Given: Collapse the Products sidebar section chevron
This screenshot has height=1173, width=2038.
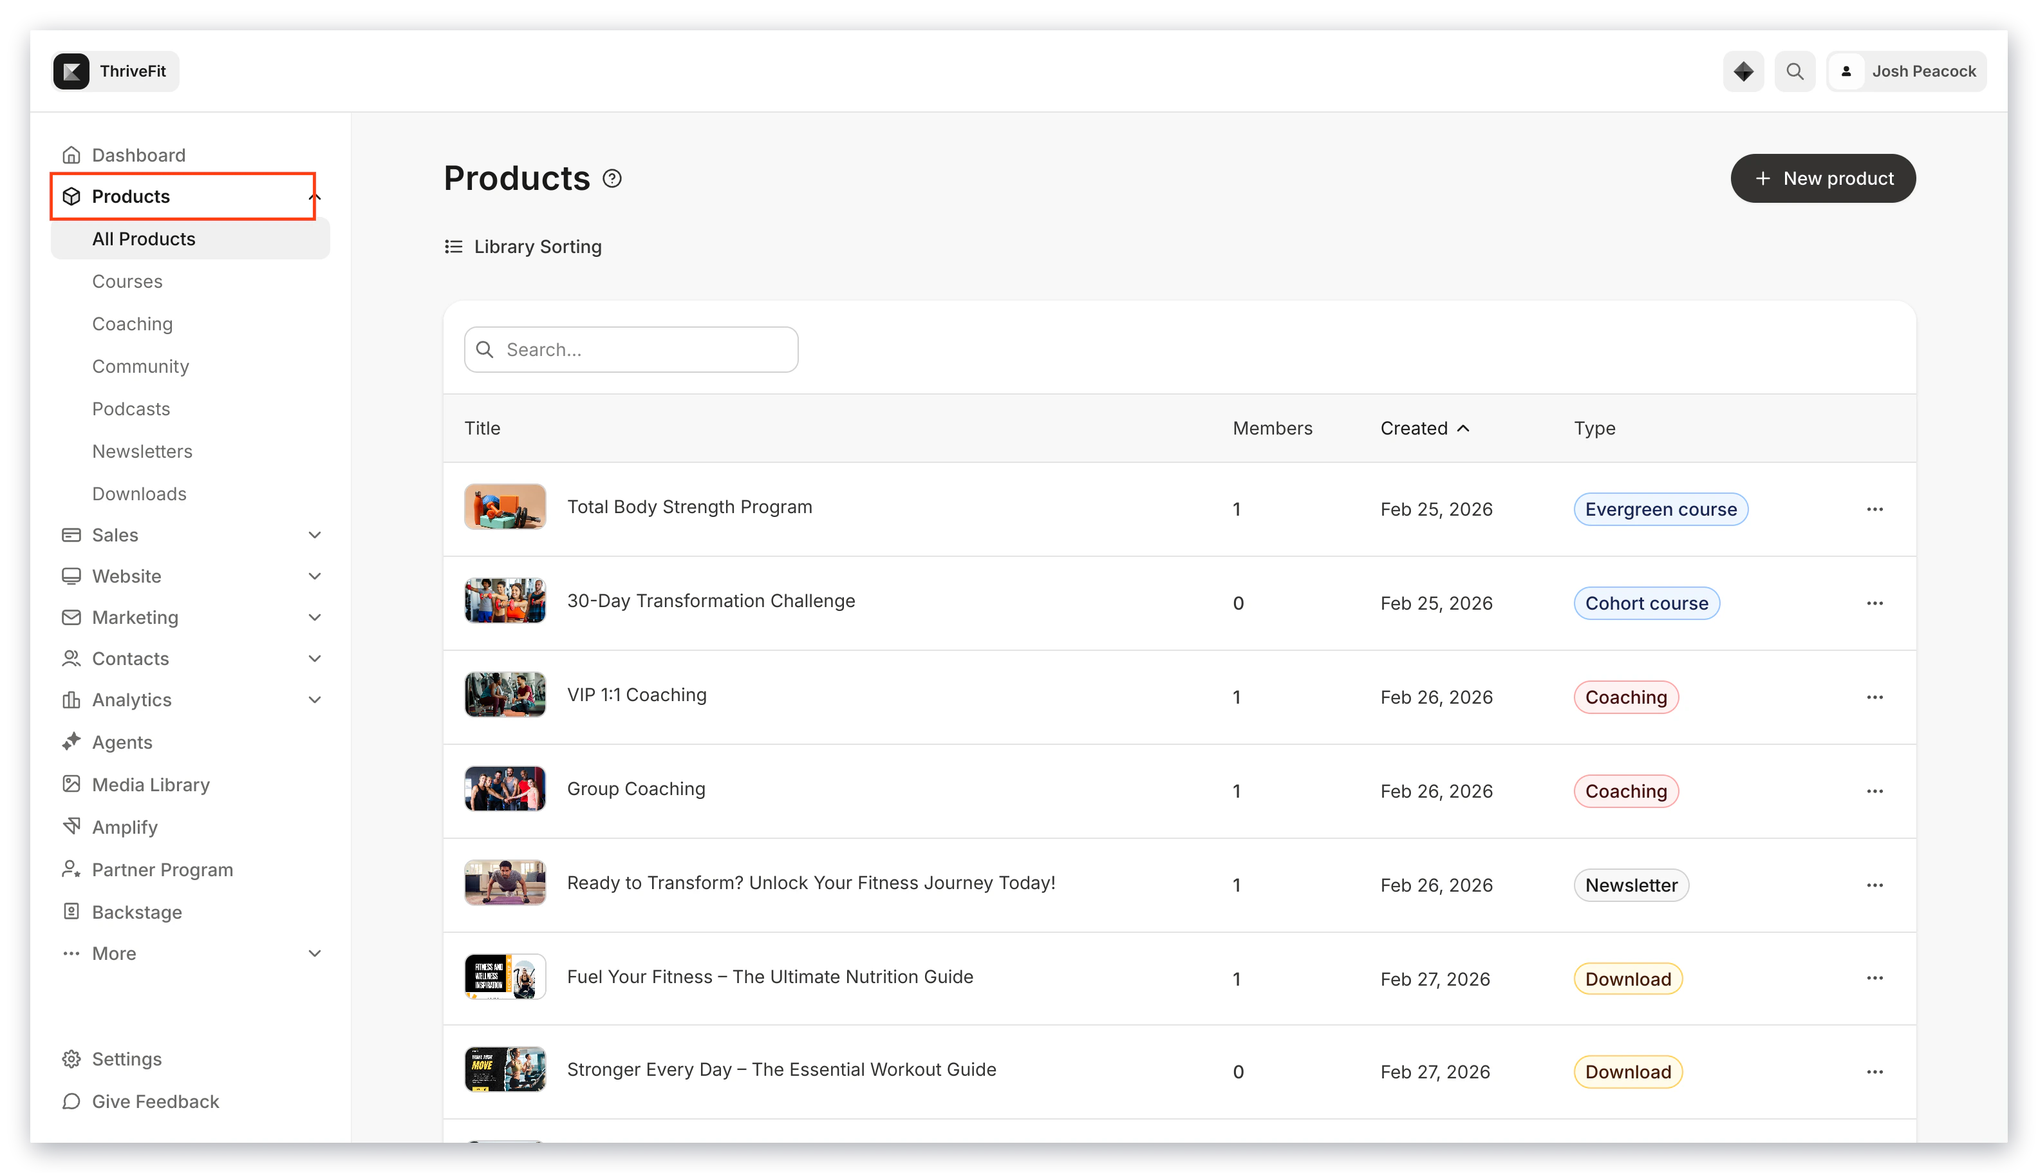Looking at the screenshot, I should click(315, 196).
